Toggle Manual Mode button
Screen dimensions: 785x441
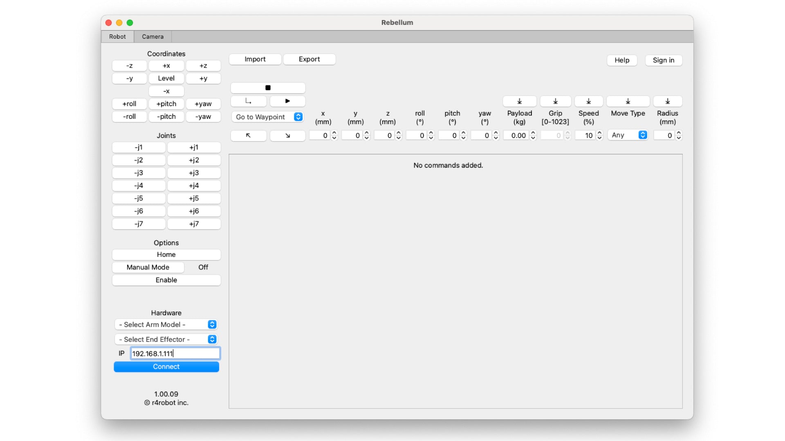pyautogui.click(x=148, y=267)
